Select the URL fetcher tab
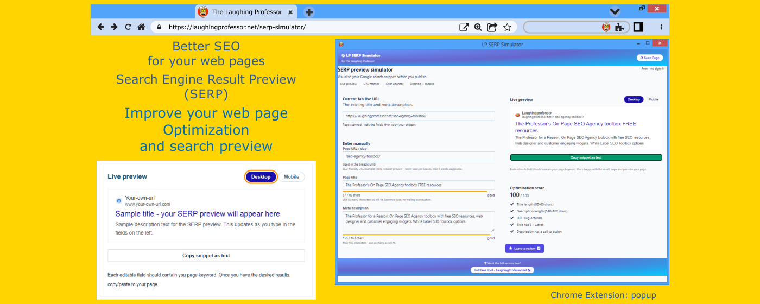The width and height of the screenshot is (760, 304). (x=371, y=84)
